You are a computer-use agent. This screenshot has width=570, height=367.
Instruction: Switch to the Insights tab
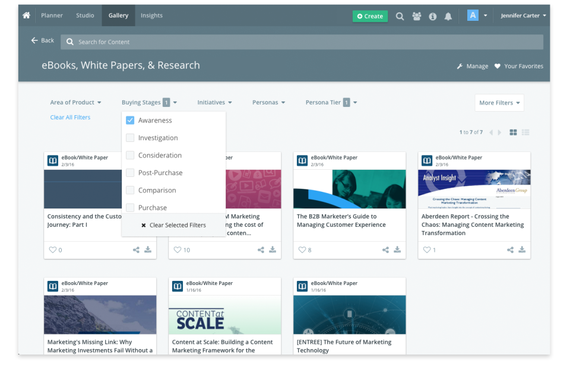click(x=151, y=15)
